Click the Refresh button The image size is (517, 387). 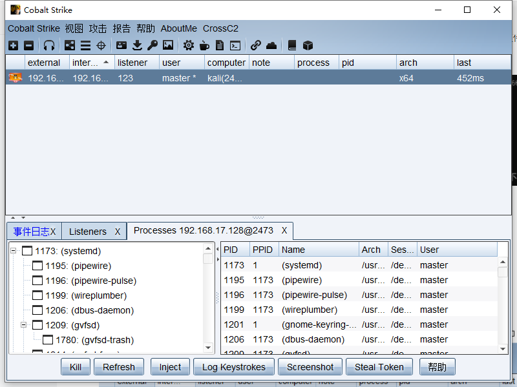coord(119,367)
